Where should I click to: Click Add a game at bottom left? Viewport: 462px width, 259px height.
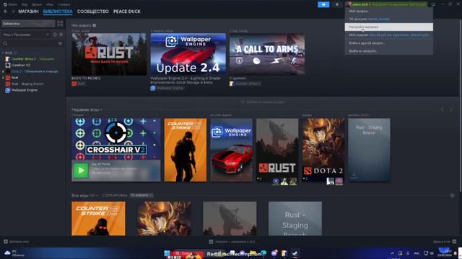tap(17, 242)
